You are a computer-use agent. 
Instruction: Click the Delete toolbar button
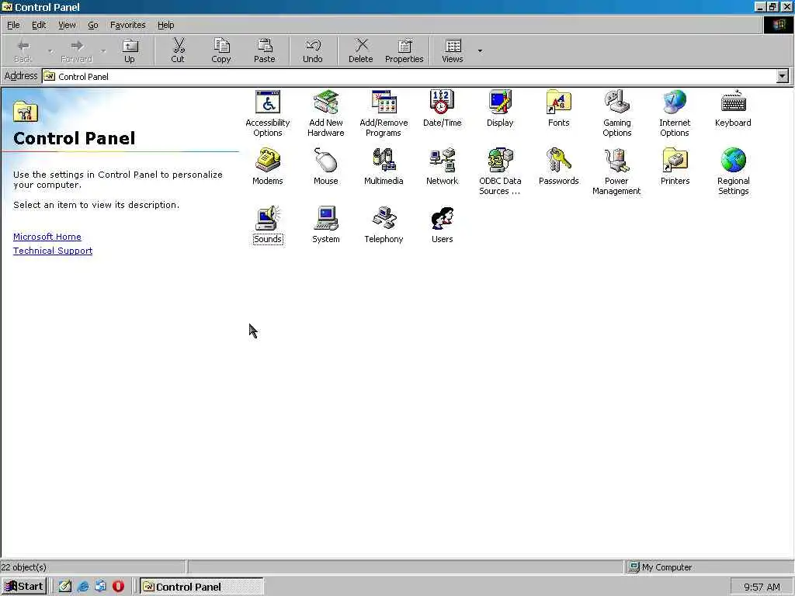(x=361, y=50)
